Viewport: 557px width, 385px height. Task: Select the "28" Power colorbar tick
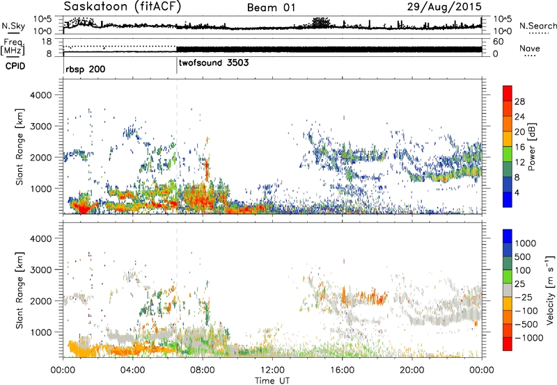coord(519,101)
